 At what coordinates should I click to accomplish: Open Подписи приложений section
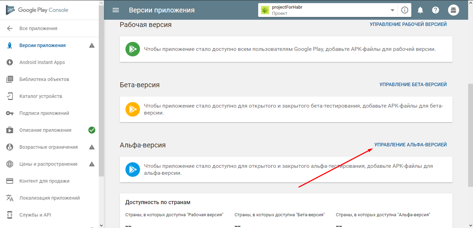[44, 113]
